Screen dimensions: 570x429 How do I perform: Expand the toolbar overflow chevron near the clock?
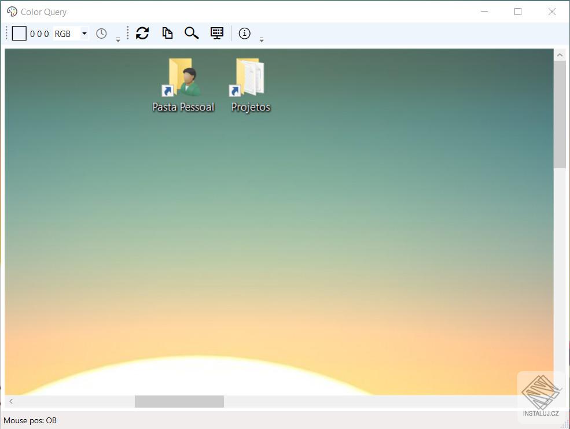coord(117,38)
